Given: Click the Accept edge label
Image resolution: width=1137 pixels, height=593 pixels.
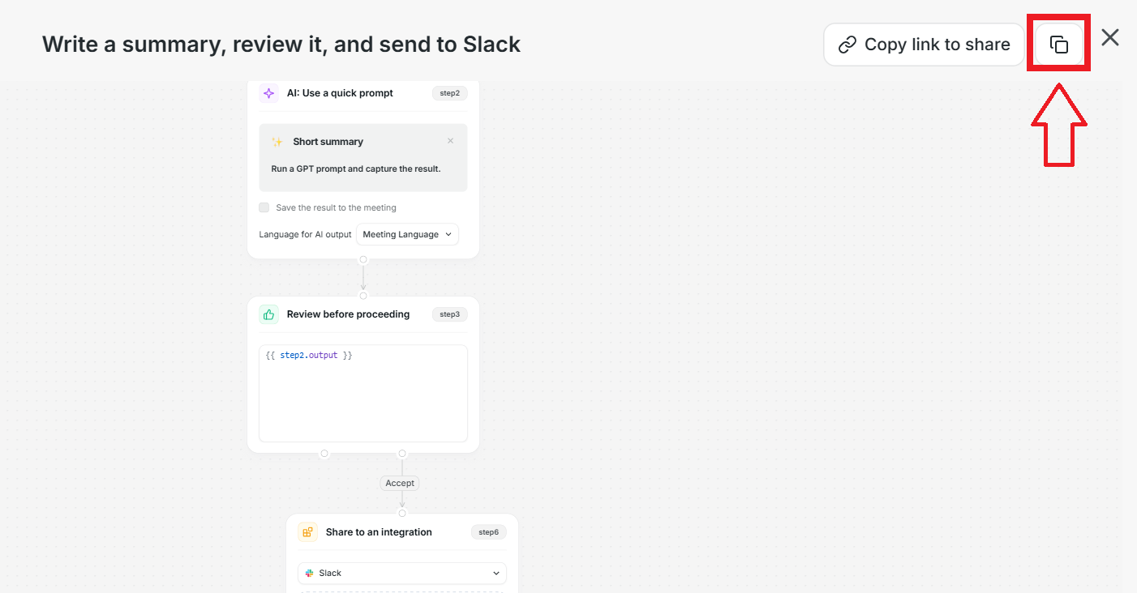Looking at the screenshot, I should [400, 483].
